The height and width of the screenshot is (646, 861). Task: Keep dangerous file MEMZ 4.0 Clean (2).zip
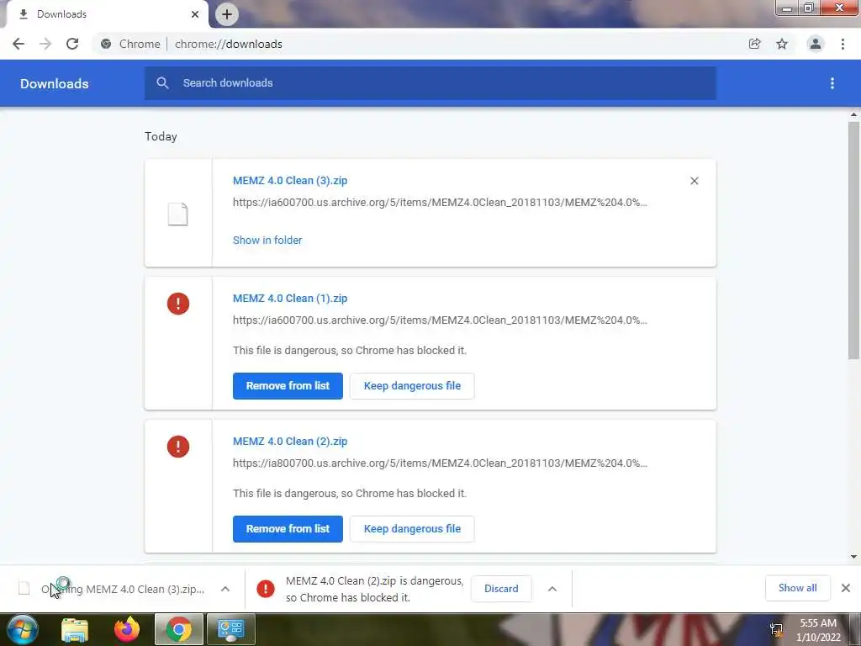point(412,528)
